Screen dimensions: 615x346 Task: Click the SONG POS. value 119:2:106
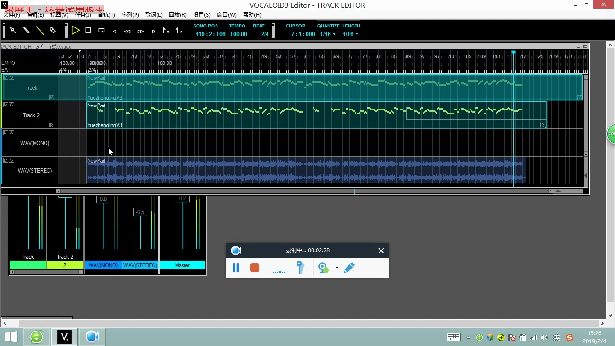211,34
